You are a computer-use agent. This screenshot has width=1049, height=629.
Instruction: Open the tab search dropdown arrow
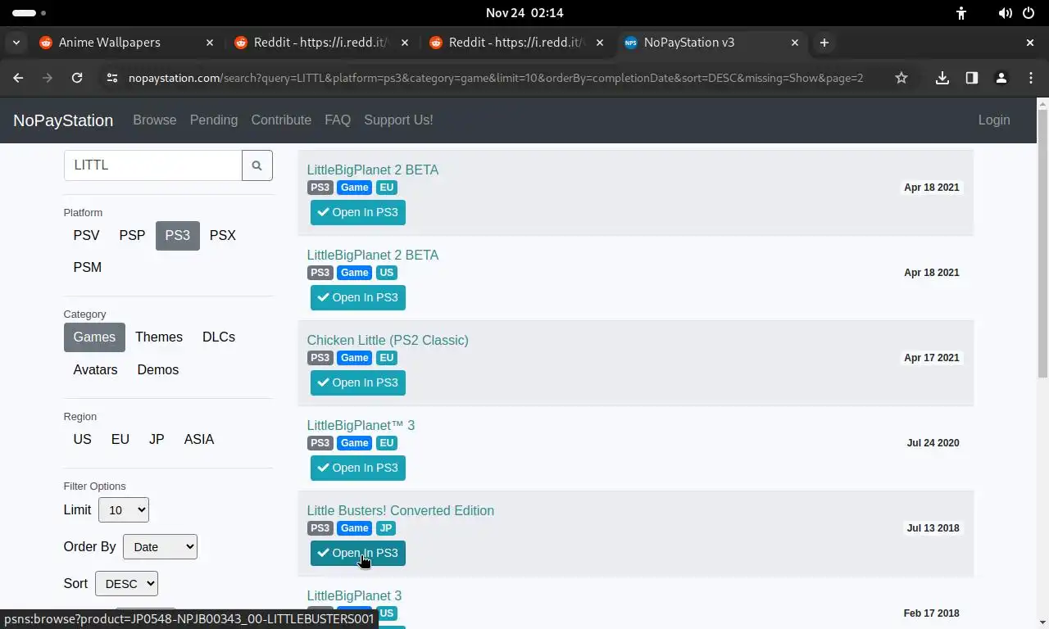[17, 43]
